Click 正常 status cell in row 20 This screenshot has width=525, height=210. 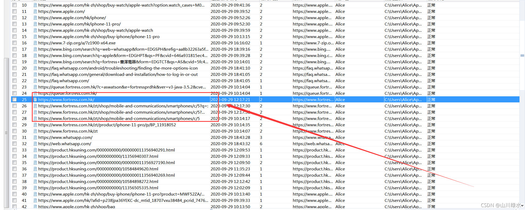(x=431, y=68)
